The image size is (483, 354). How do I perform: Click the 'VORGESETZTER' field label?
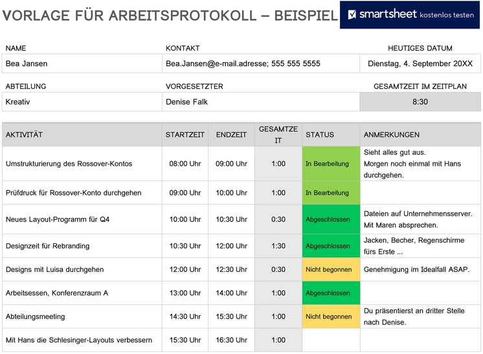194,87
